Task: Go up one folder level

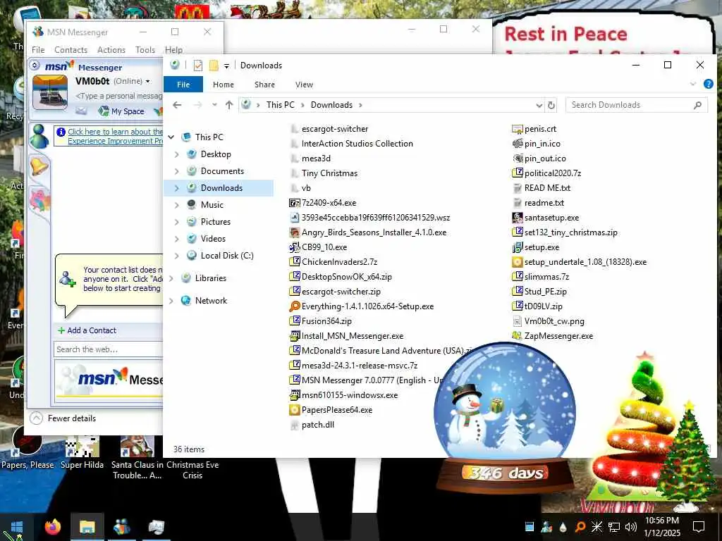Action: click(229, 105)
